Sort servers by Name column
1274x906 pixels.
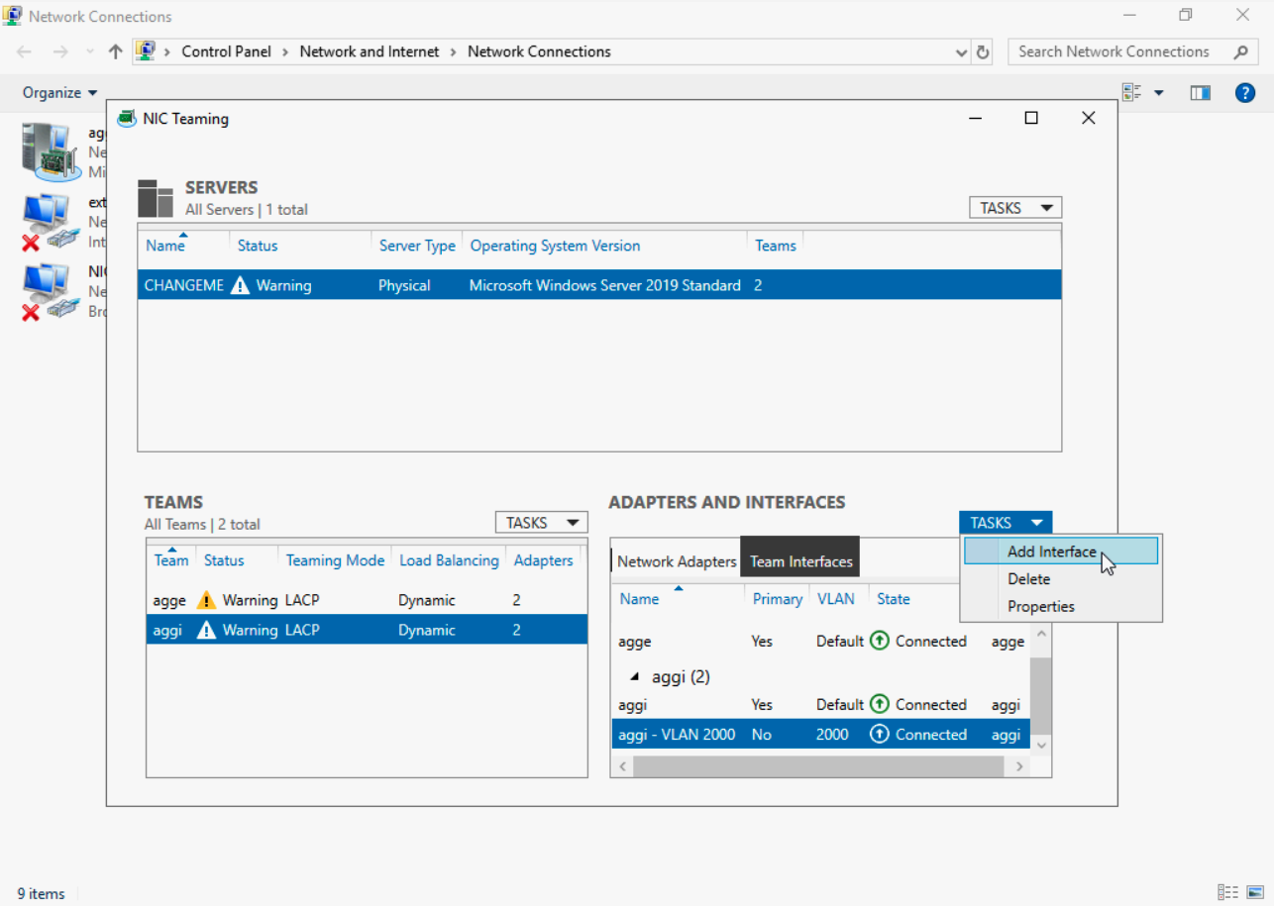pyautogui.click(x=165, y=246)
